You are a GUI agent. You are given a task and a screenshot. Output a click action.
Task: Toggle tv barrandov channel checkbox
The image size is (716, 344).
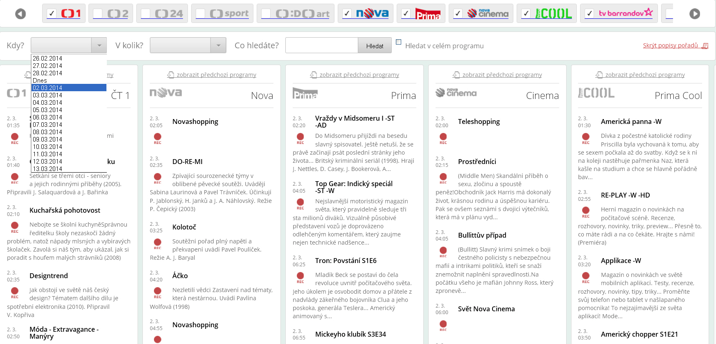click(590, 13)
